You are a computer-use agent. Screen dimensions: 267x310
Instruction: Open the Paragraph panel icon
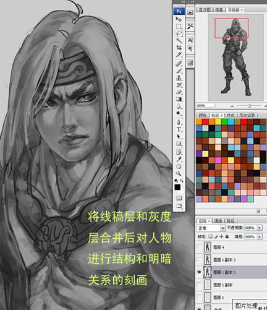pos(190,49)
